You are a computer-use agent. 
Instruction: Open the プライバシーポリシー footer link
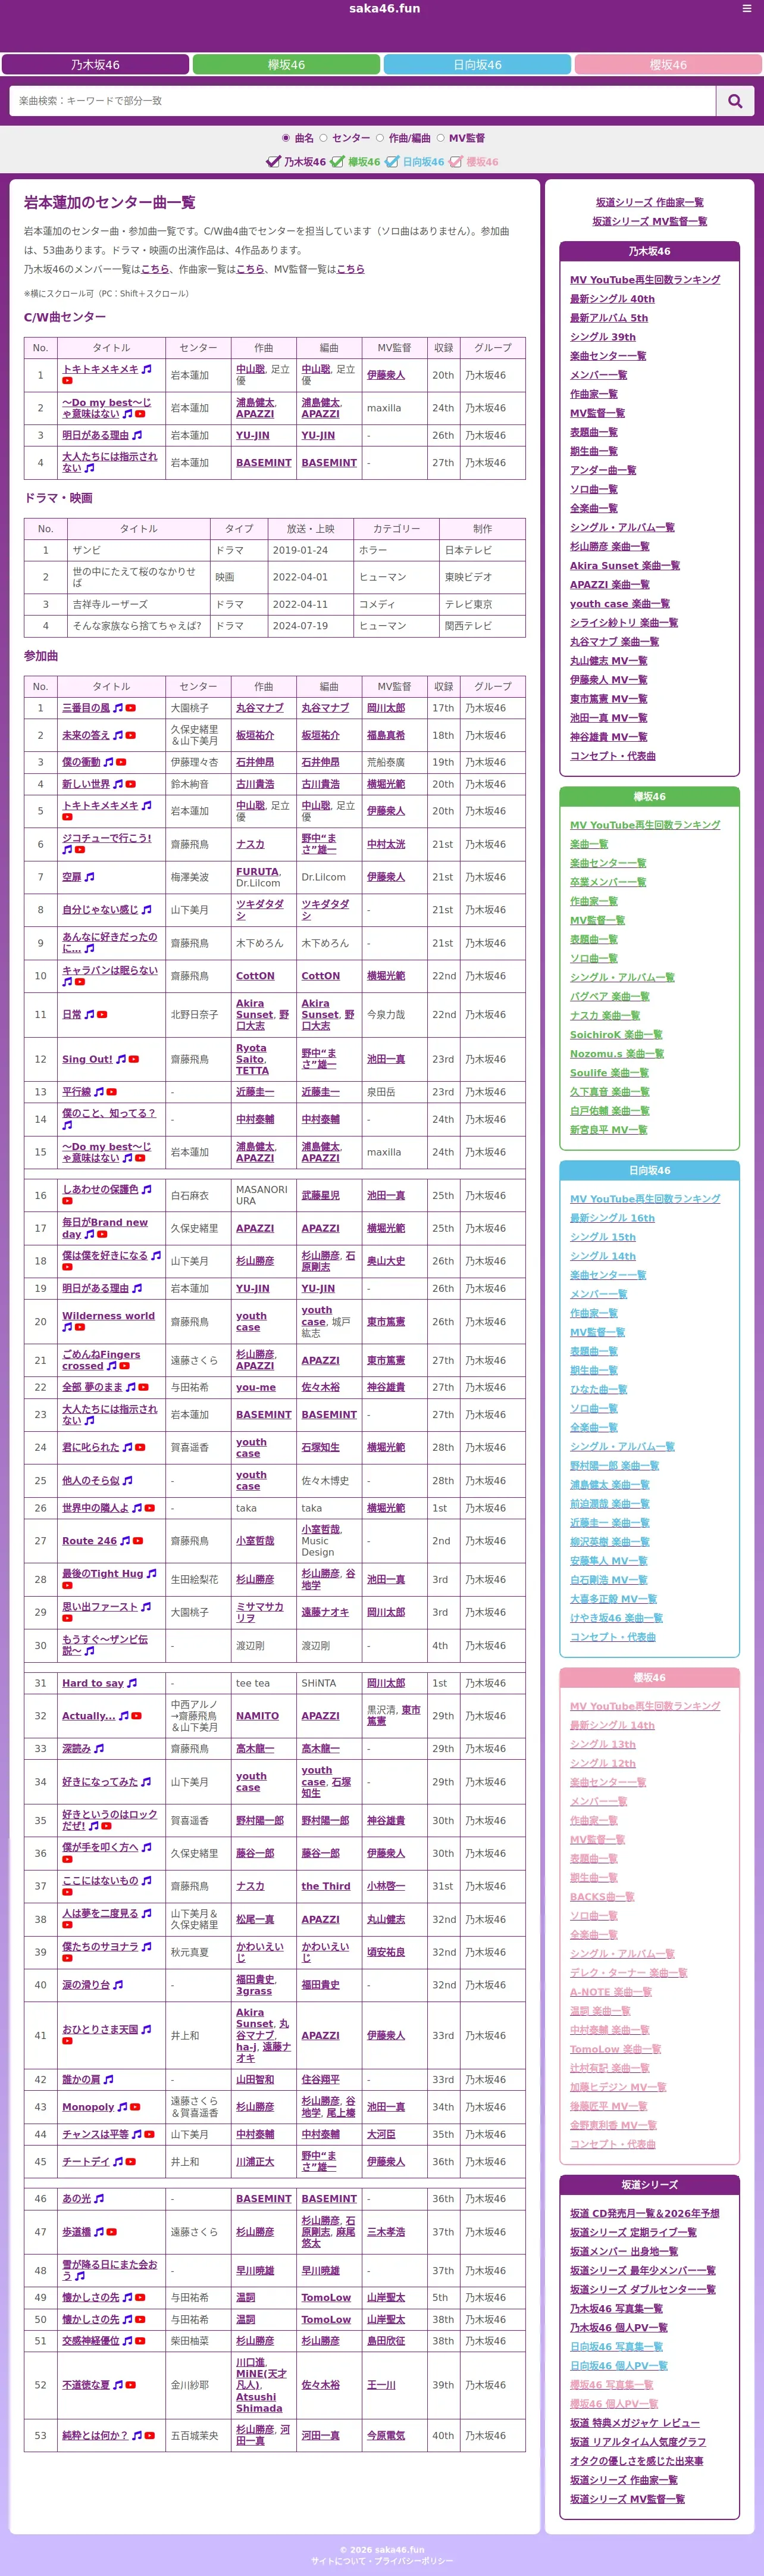pyautogui.click(x=413, y=2561)
